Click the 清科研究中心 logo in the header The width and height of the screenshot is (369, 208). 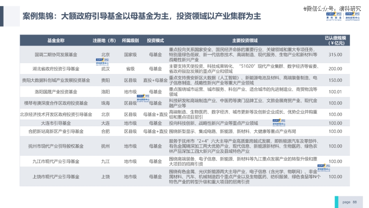[353, 16]
